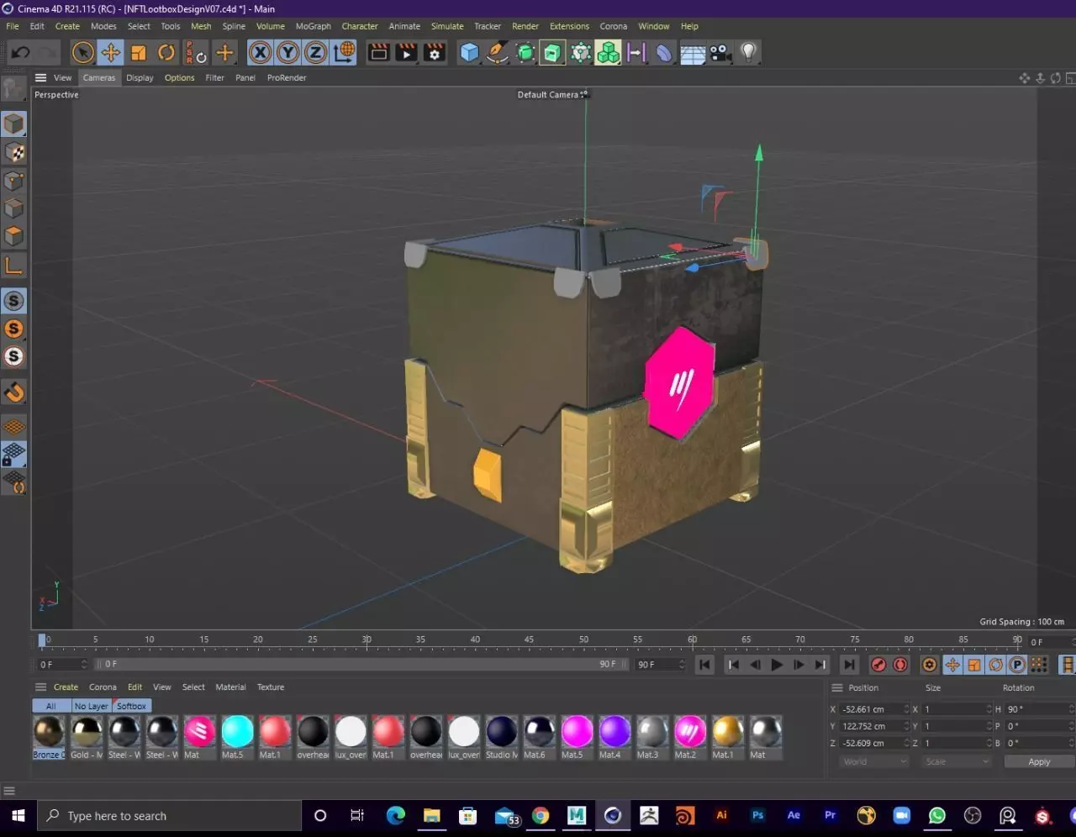1076x837 pixels.
Task: Open the MoGraph menu
Action: 314,26
